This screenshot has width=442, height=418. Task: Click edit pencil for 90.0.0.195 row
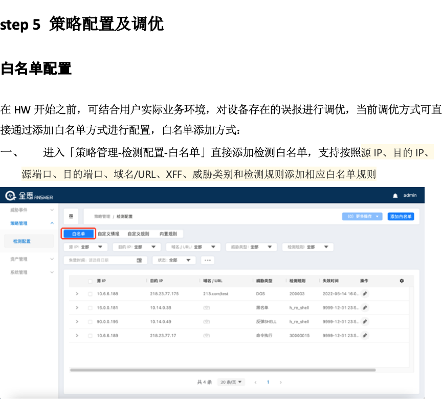coord(365,321)
